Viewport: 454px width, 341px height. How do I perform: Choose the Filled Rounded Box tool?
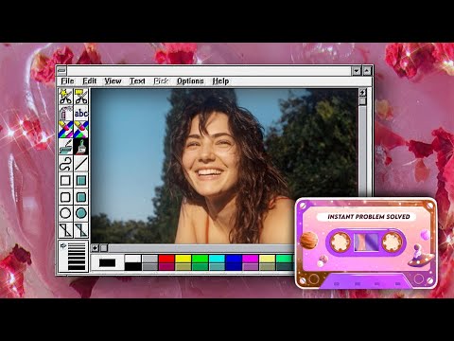coord(81,197)
